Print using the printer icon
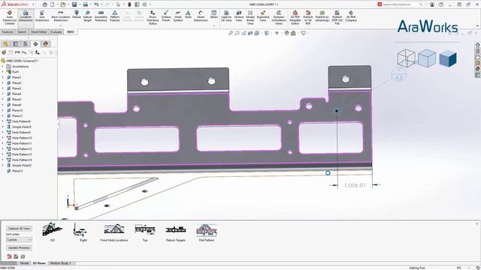The image size is (481, 270). coord(85,4)
